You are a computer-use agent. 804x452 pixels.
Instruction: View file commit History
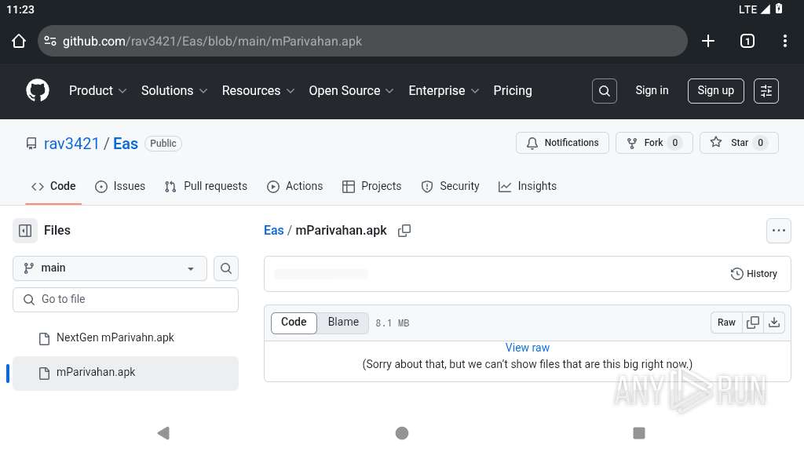point(754,274)
